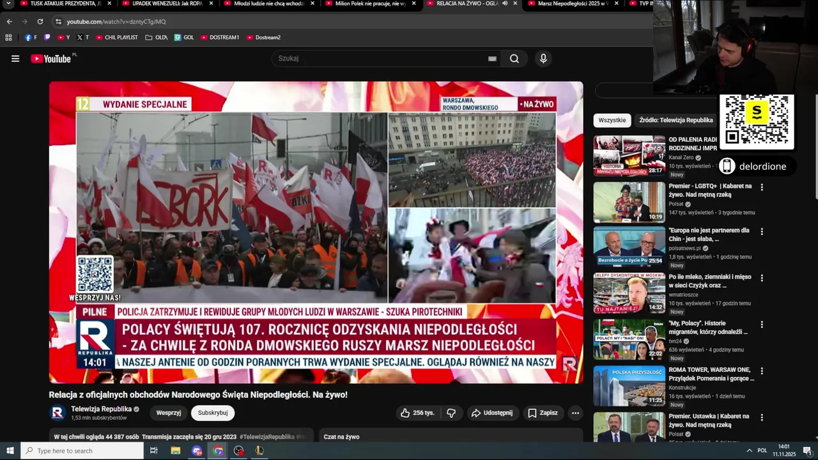This screenshot has height=460, width=818.
Task: Click the live video player
Action: coord(316,233)
